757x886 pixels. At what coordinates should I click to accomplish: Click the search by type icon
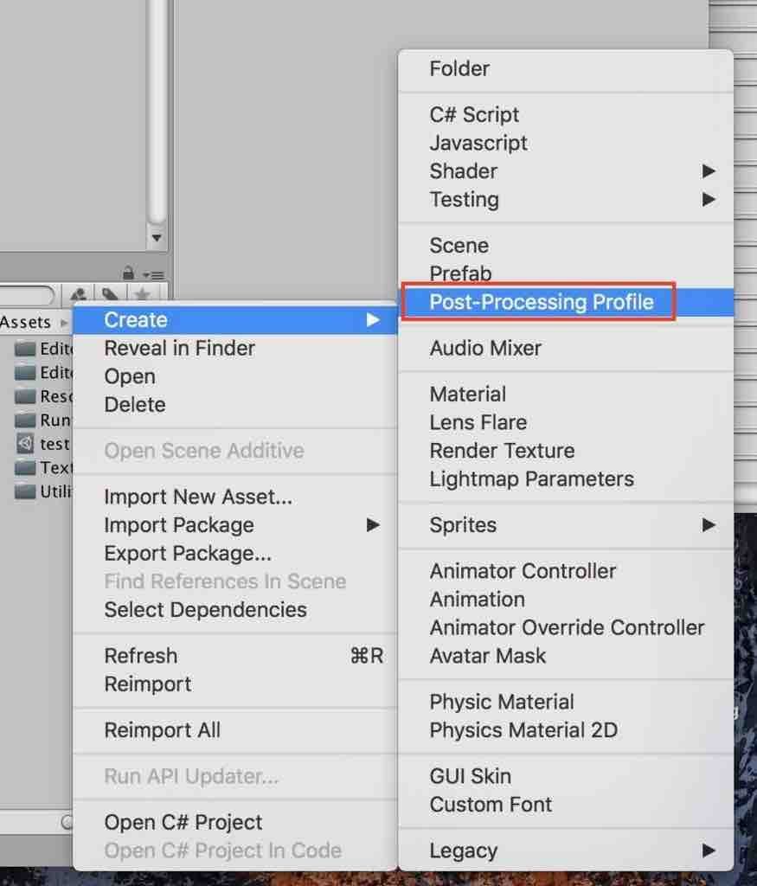(x=79, y=294)
